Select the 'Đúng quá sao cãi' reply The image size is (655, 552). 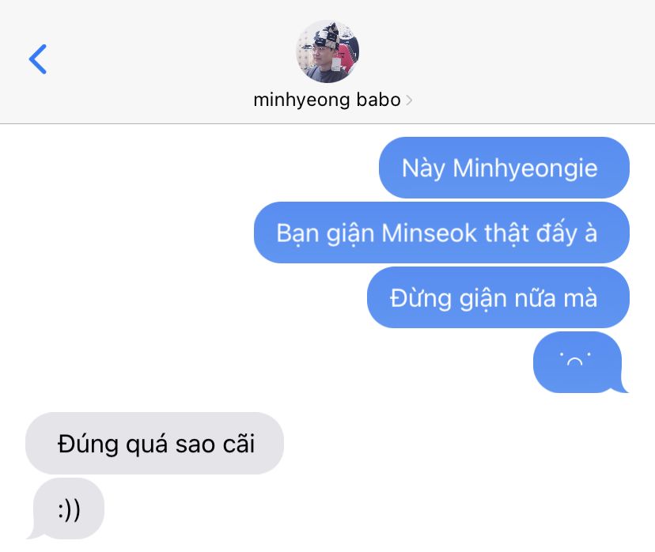pyautogui.click(x=154, y=443)
